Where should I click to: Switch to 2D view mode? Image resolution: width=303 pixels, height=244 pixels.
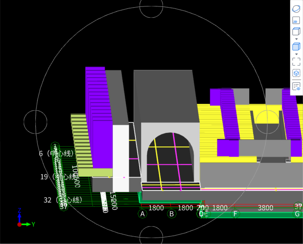pos(296,20)
